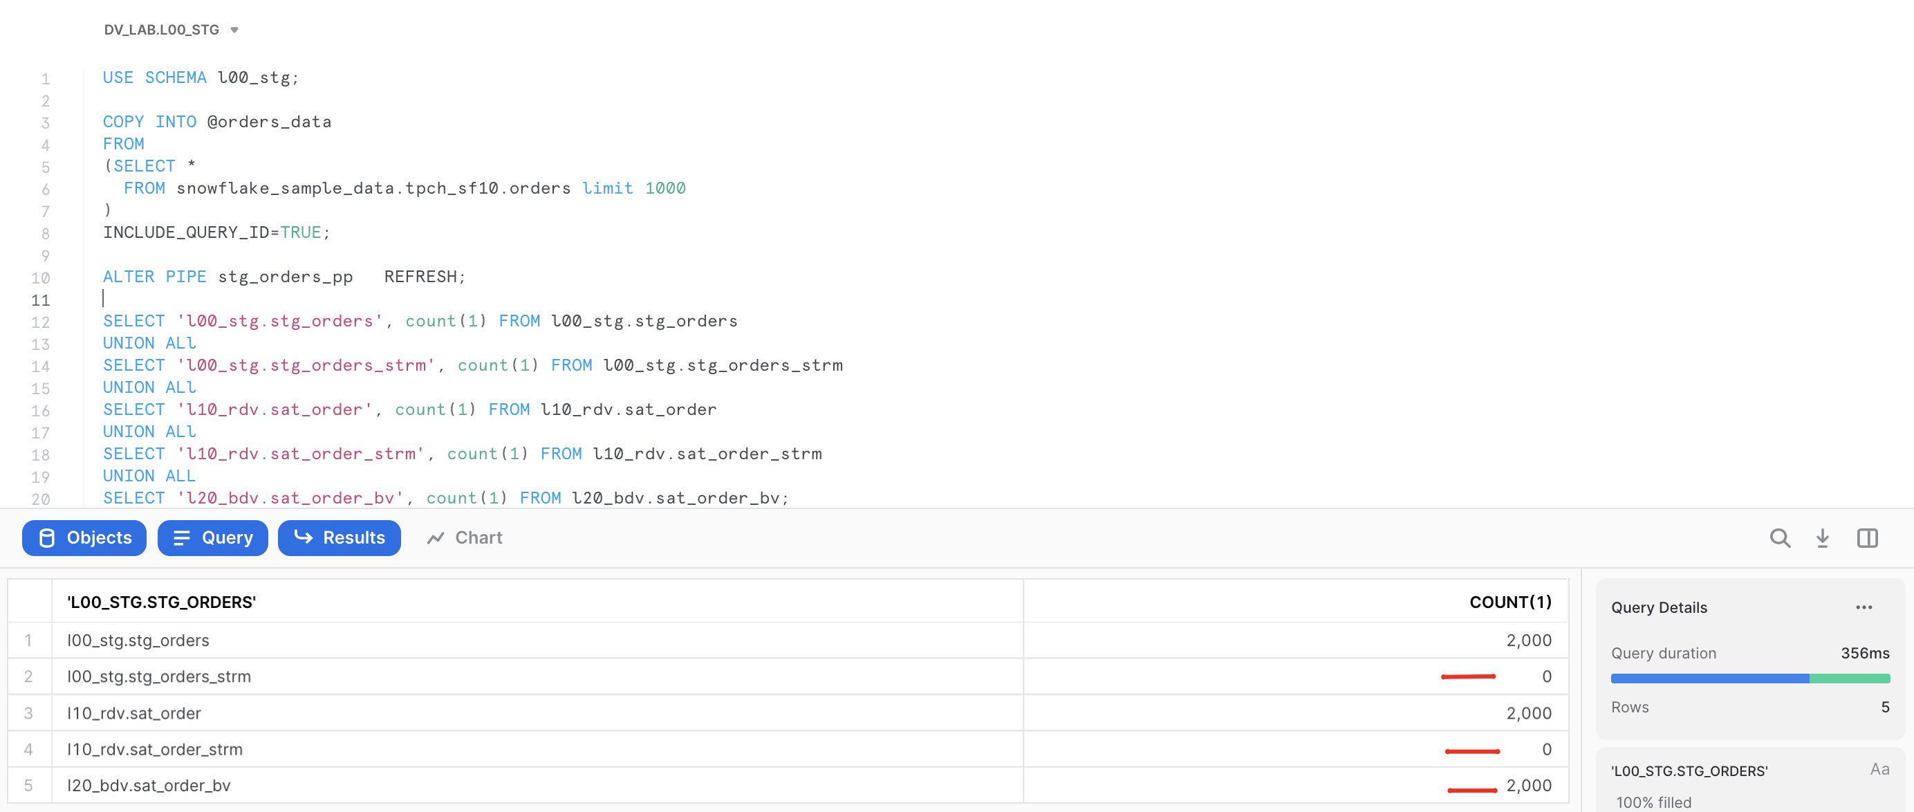The width and height of the screenshot is (1914, 812).
Task: Toggle row 3 l10_rdv.sat_order selection
Action: click(x=29, y=712)
